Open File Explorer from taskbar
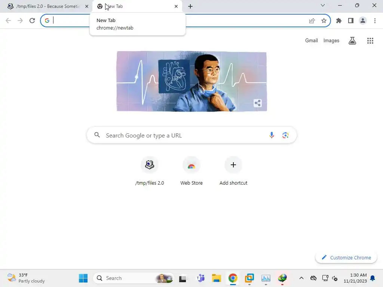 [x=217, y=278]
